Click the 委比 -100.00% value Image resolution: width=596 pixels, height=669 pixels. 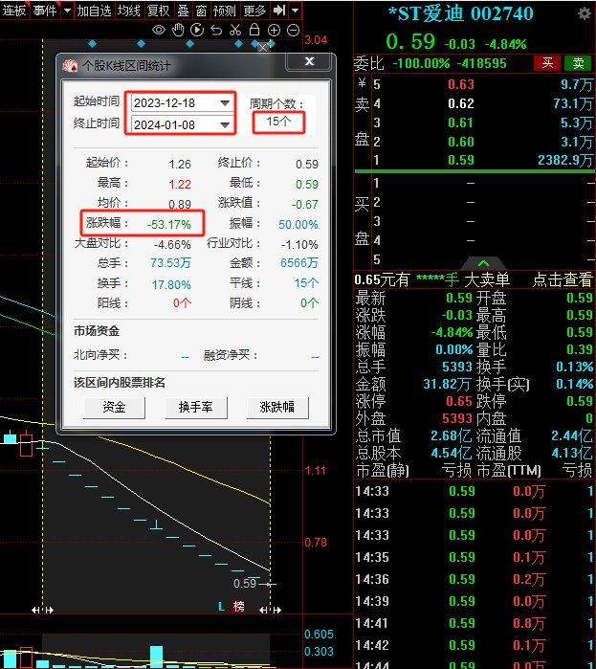coord(421,63)
